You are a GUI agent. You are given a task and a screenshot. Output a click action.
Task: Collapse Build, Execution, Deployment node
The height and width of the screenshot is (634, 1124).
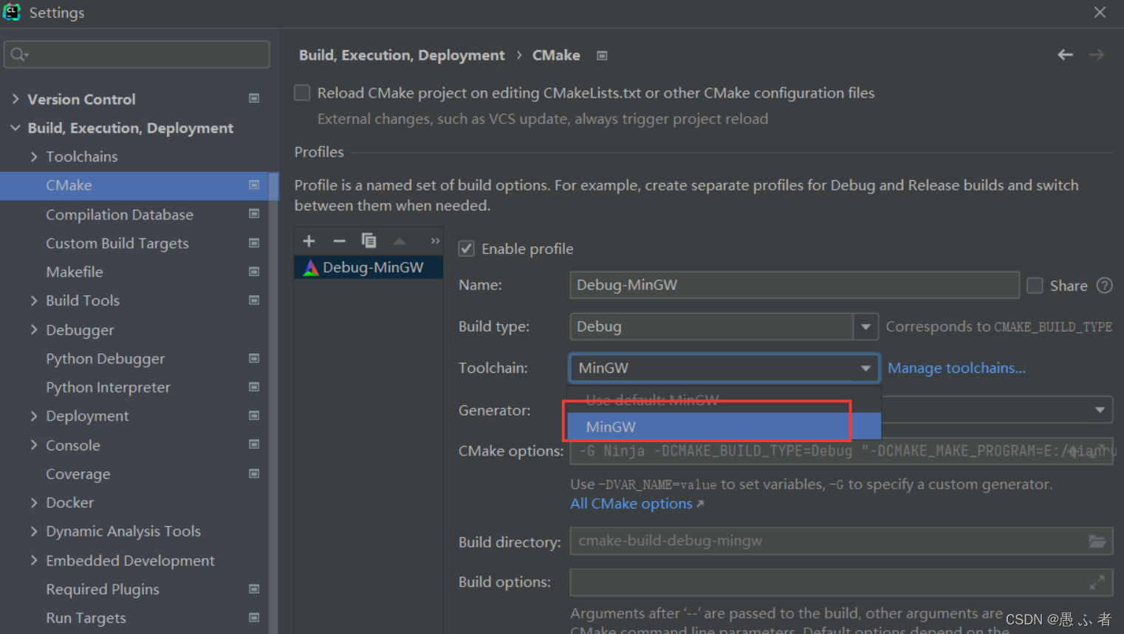(16, 128)
